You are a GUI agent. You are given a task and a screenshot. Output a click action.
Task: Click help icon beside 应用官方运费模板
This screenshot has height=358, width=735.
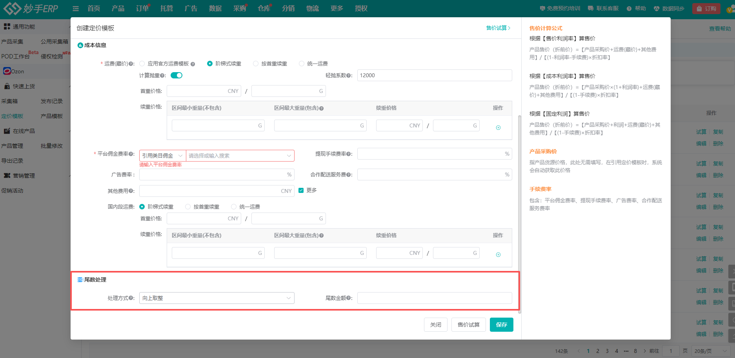193,64
